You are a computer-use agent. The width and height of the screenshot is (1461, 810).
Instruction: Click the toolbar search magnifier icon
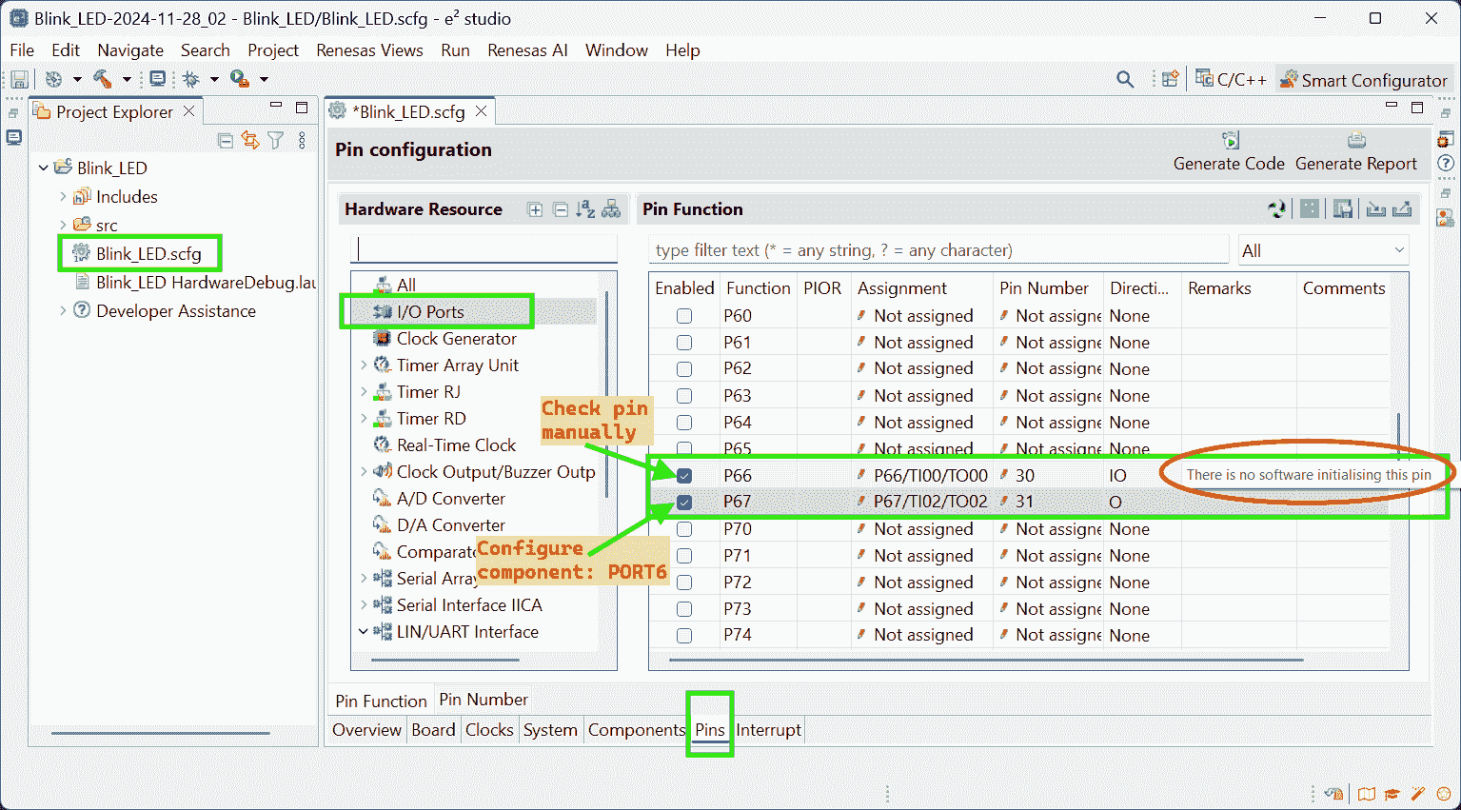coord(1125,80)
